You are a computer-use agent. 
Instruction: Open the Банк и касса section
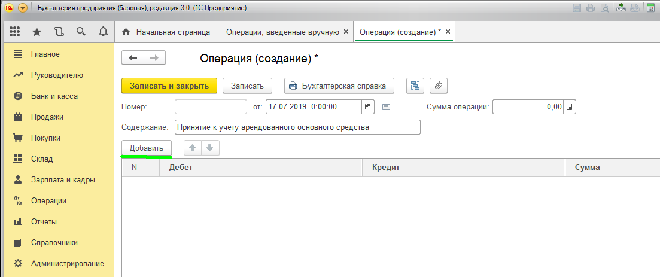click(x=54, y=96)
